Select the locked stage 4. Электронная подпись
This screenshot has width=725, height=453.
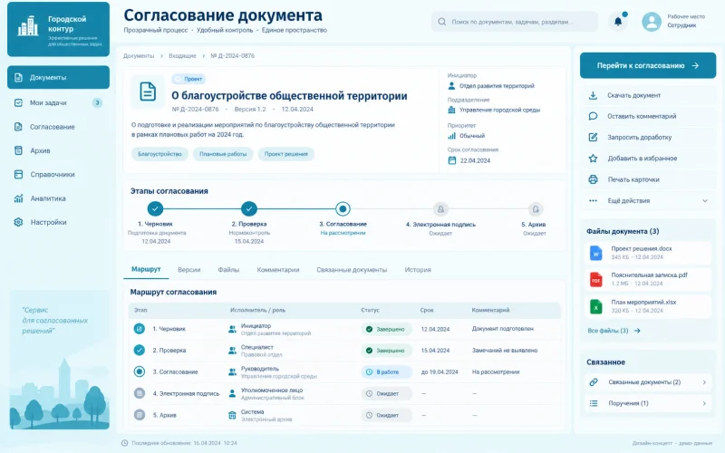click(440, 209)
